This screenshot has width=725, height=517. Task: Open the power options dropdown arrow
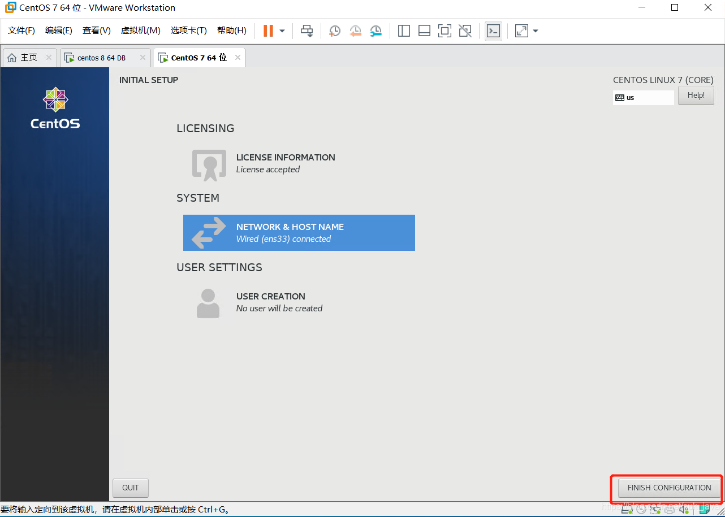[x=282, y=31]
